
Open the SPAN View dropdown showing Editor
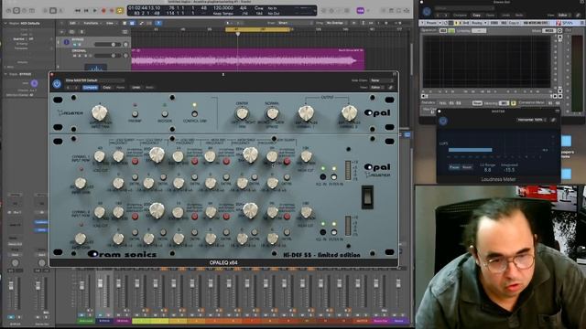point(563,16)
